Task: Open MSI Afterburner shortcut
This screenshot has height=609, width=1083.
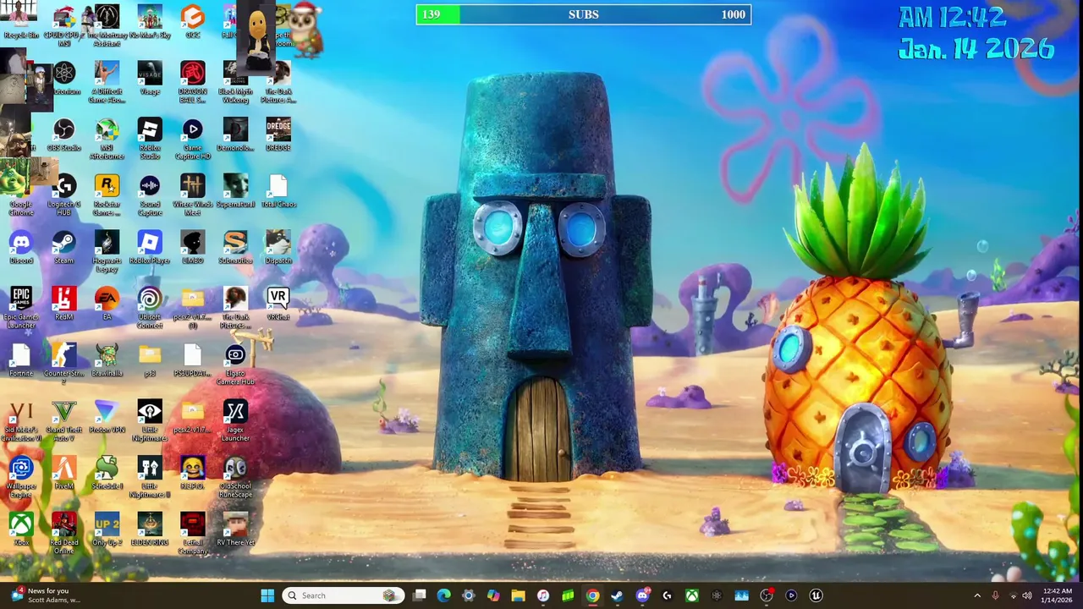Action: (x=107, y=138)
